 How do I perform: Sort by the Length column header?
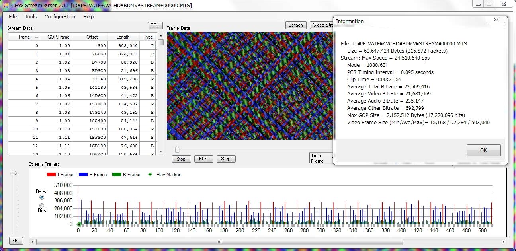(x=123, y=37)
